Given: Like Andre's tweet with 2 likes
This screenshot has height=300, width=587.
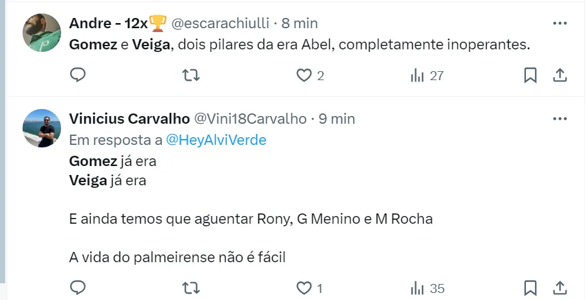Looking at the screenshot, I should [304, 76].
